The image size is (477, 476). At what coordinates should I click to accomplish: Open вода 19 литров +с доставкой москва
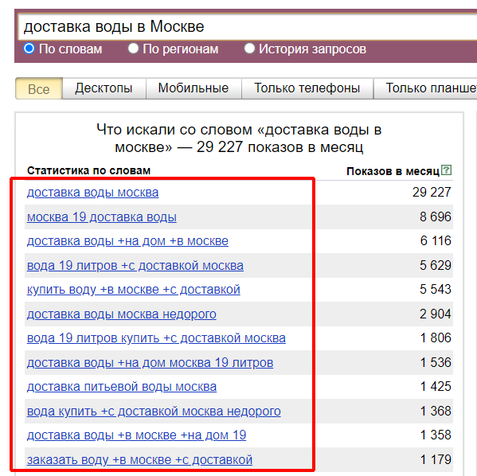click(x=135, y=266)
